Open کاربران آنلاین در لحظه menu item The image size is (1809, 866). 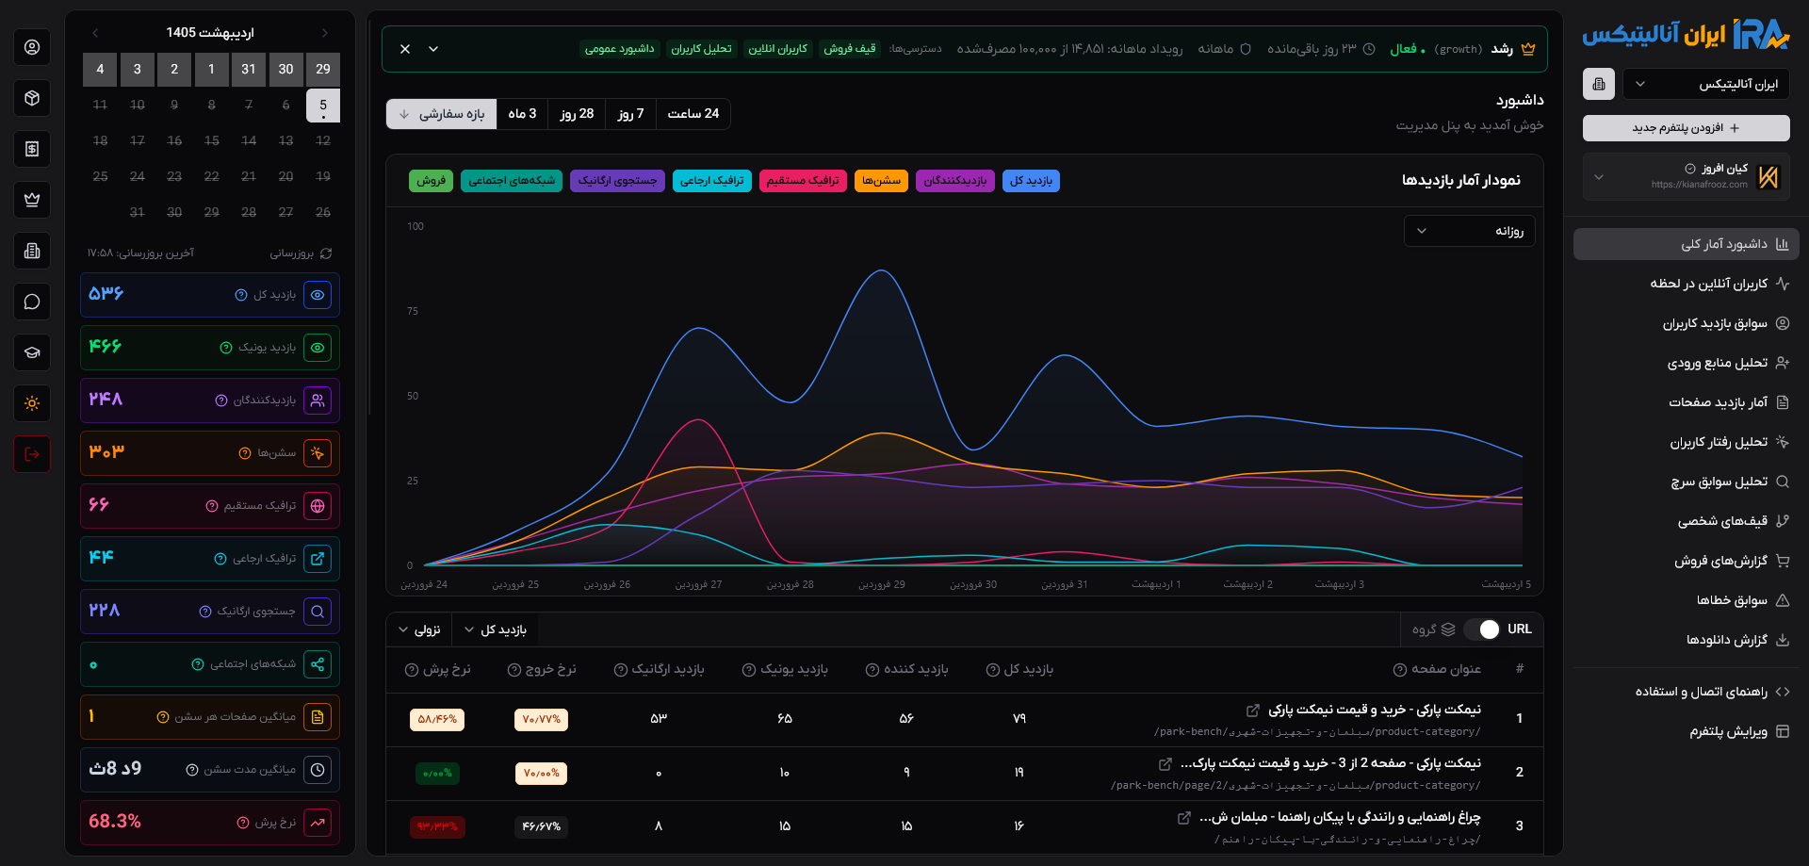(1687, 284)
